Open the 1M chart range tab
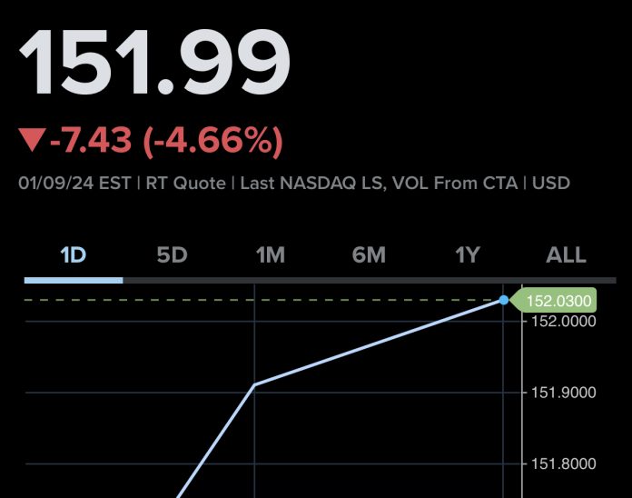 [270, 255]
